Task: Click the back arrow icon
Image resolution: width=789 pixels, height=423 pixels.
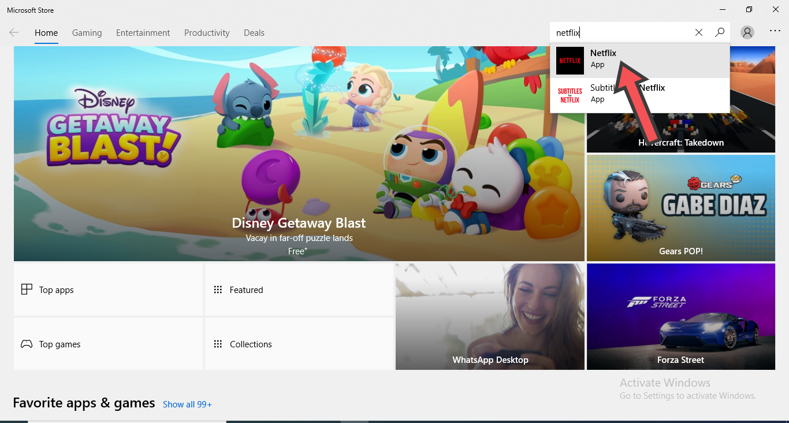Action: [x=14, y=33]
